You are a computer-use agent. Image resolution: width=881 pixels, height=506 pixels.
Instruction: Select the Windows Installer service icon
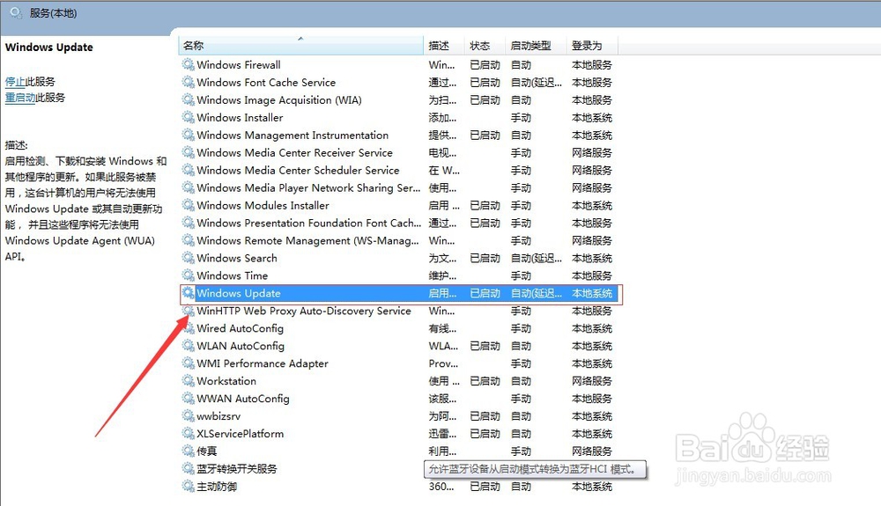click(188, 117)
